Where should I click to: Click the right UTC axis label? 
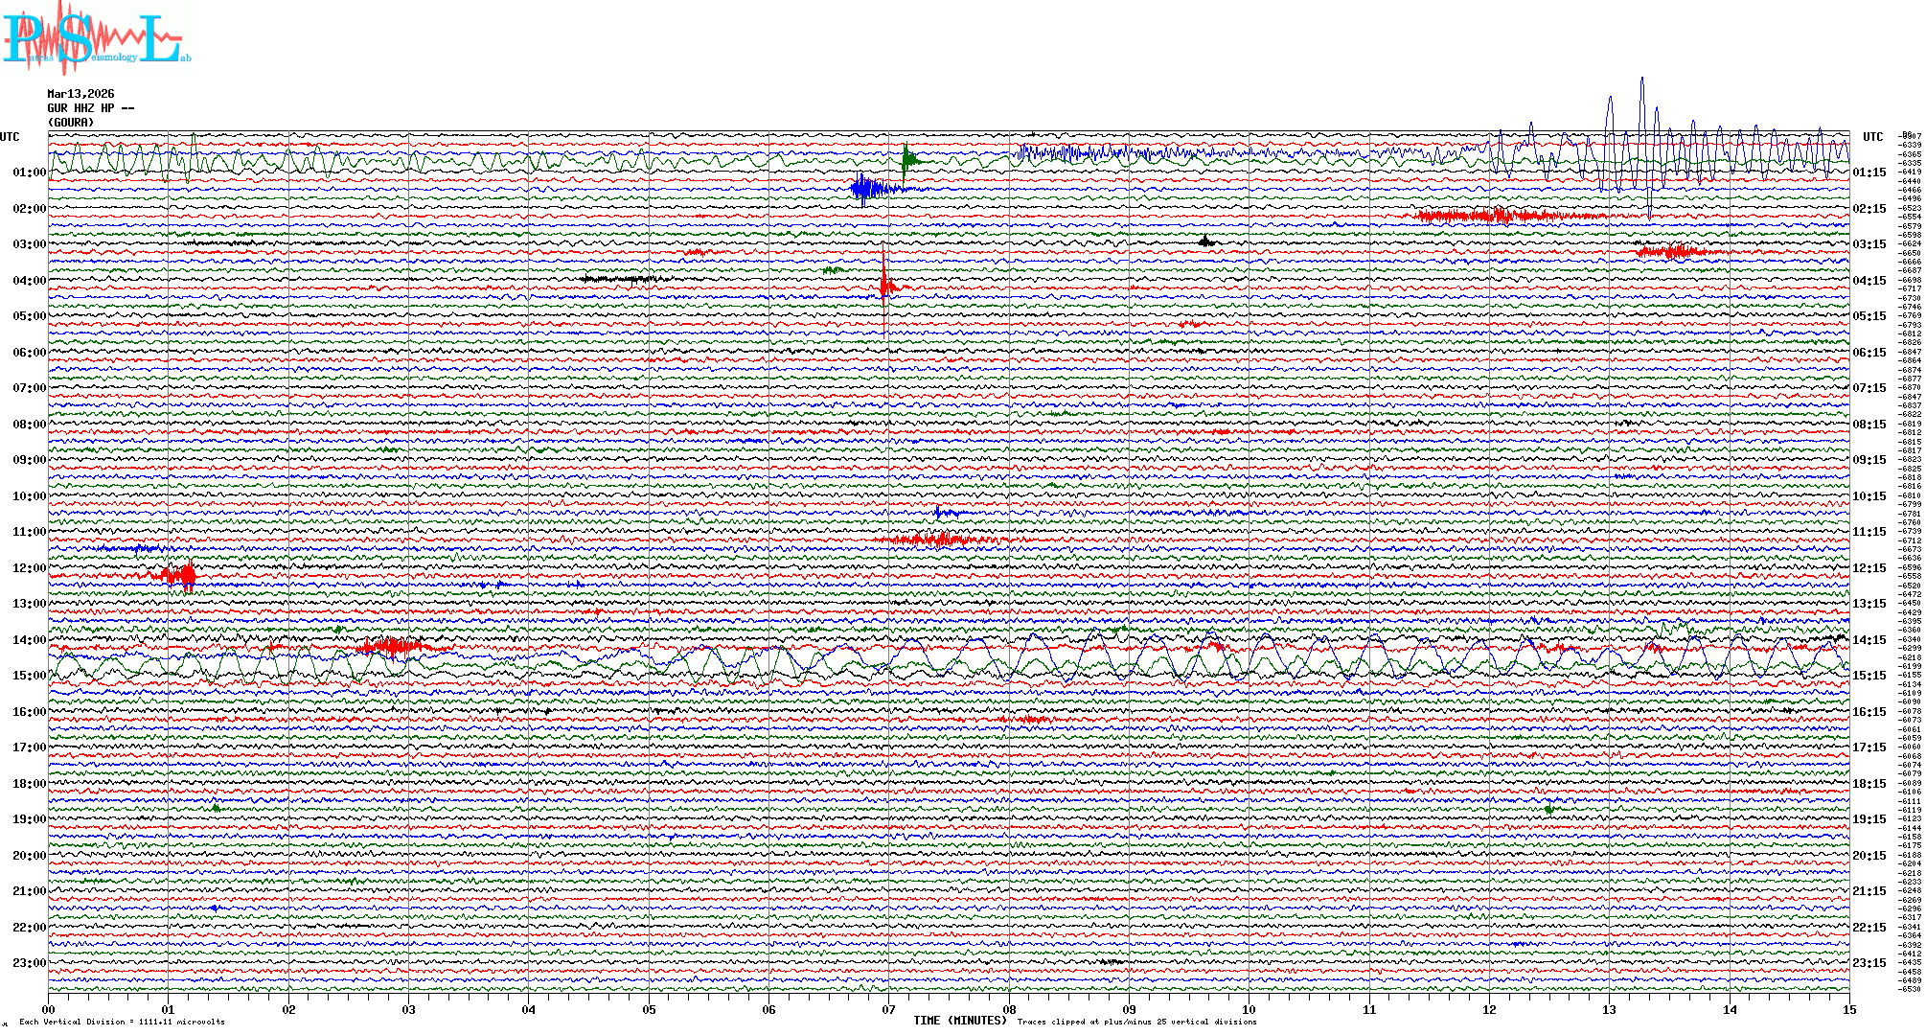point(1872,137)
